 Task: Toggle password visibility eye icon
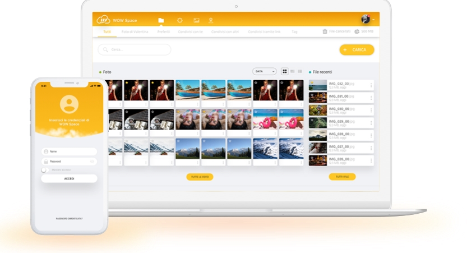click(x=92, y=161)
